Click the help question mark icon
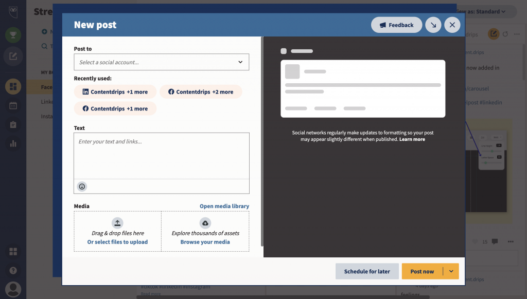Viewport: 527px width, 299px height. click(x=13, y=270)
